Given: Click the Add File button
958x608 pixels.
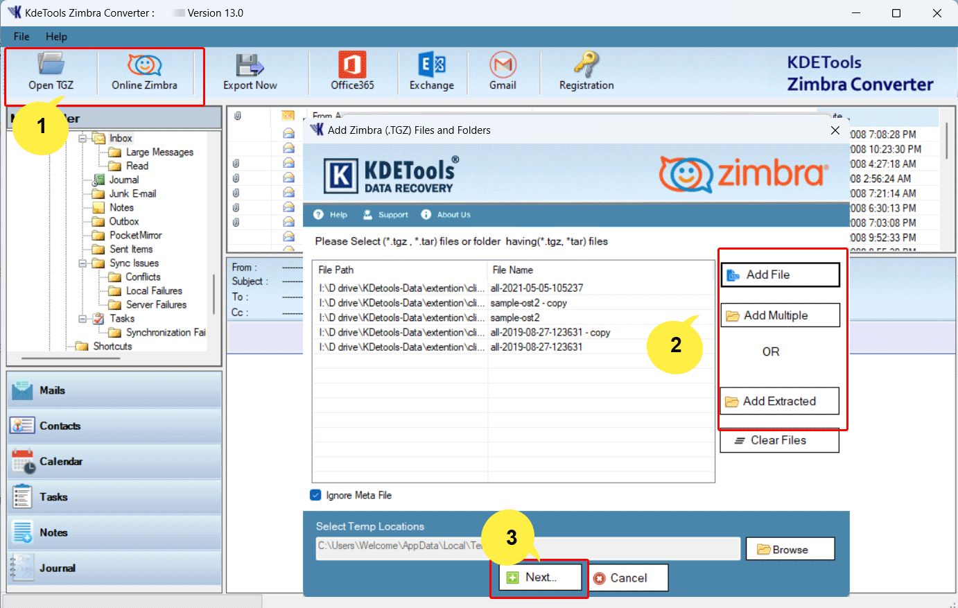Looking at the screenshot, I should click(780, 275).
